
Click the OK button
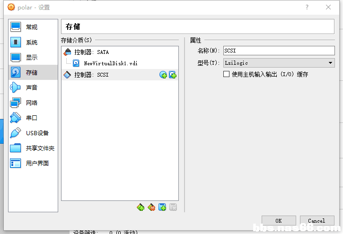(279, 221)
